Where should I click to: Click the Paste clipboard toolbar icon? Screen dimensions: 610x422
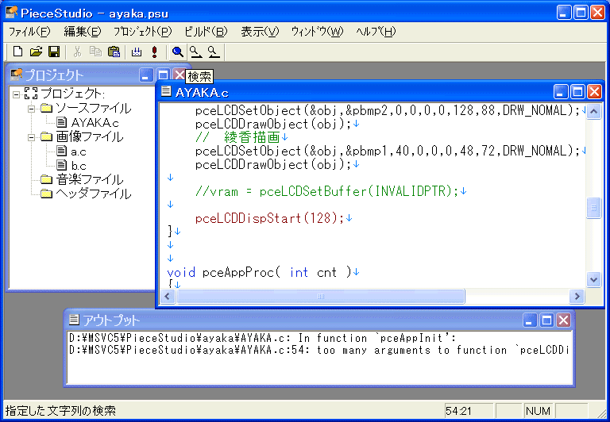click(x=114, y=52)
